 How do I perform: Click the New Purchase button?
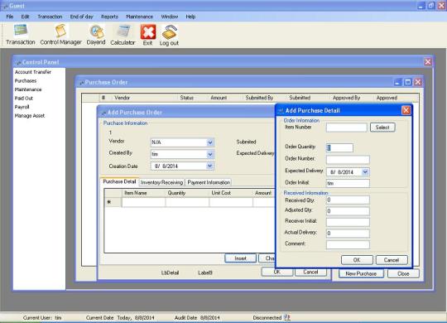[361, 273]
